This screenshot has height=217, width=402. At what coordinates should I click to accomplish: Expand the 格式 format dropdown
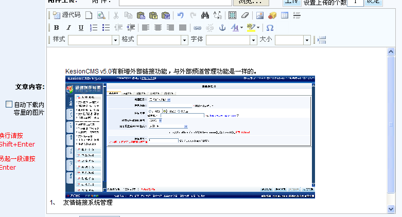[x=184, y=40]
